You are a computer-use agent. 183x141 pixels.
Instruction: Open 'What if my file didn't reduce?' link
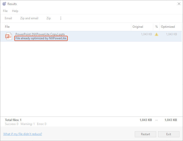point(23,134)
